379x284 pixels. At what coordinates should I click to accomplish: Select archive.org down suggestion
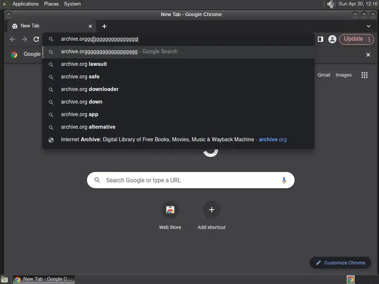click(x=178, y=102)
